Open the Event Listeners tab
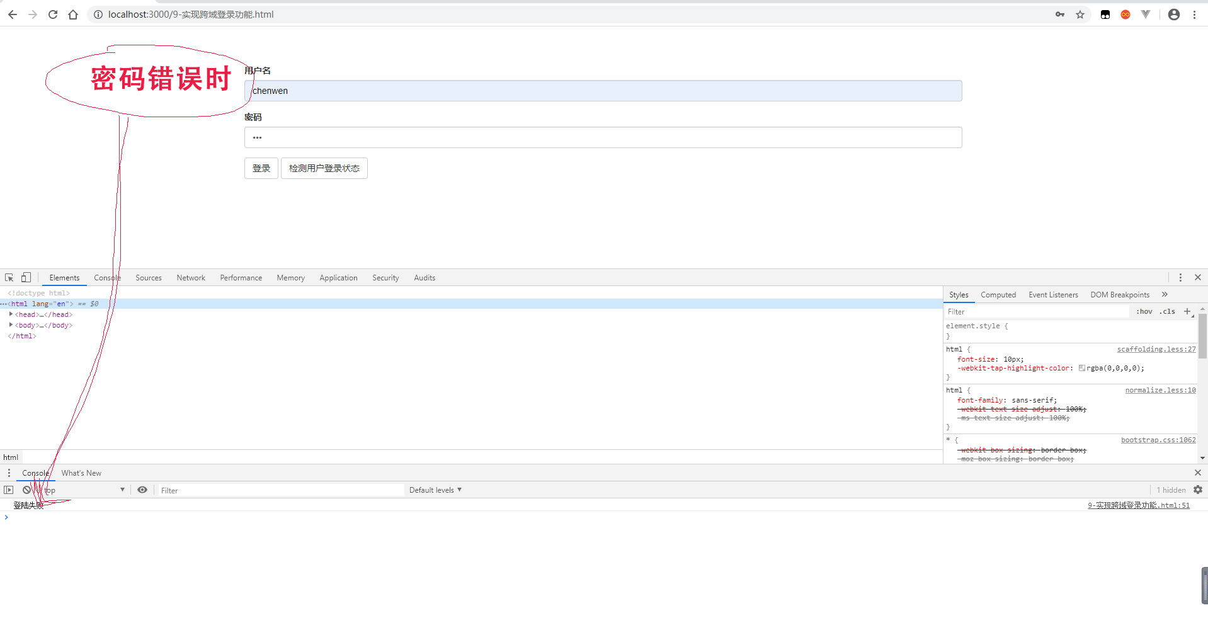The image size is (1208, 637). [1053, 294]
